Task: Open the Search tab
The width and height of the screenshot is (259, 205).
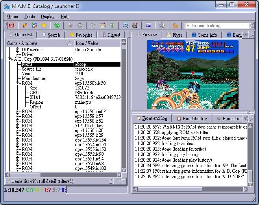Action: point(51,35)
